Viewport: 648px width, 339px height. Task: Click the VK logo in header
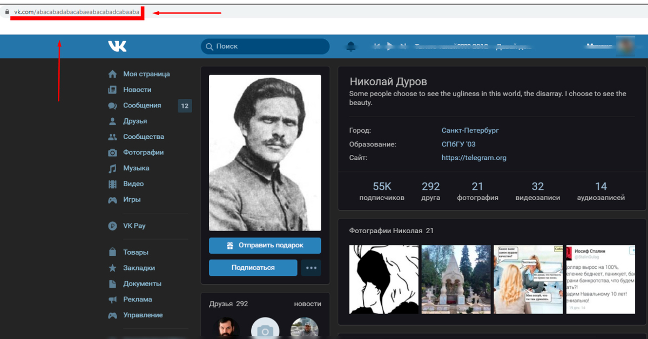pyautogui.click(x=117, y=46)
